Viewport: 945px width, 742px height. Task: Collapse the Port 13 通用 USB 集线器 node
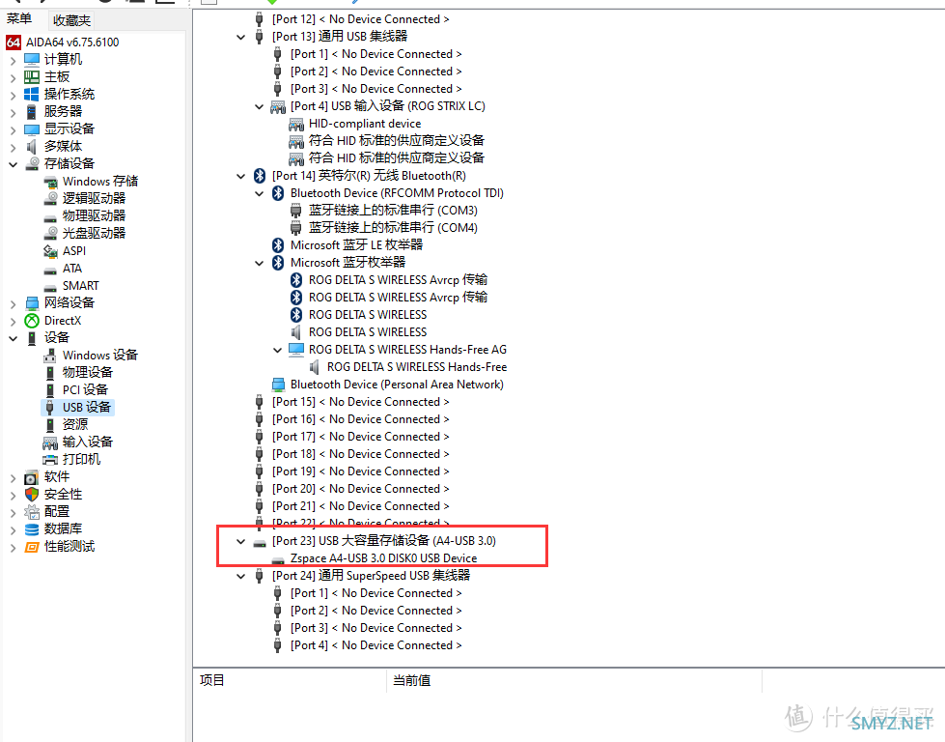tap(241, 37)
